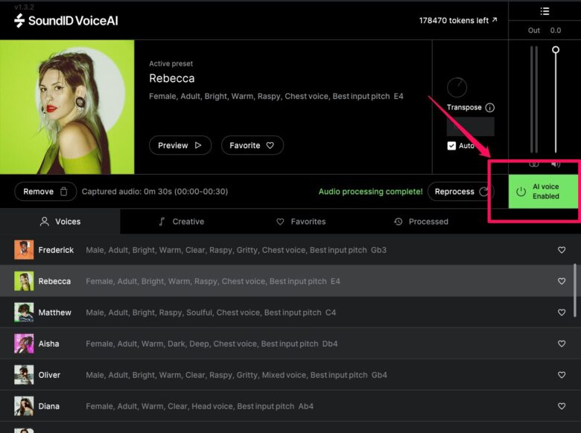Open the tokens left link
Image resolution: width=581 pixels, height=433 pixels.
click(x=458, y=21)
